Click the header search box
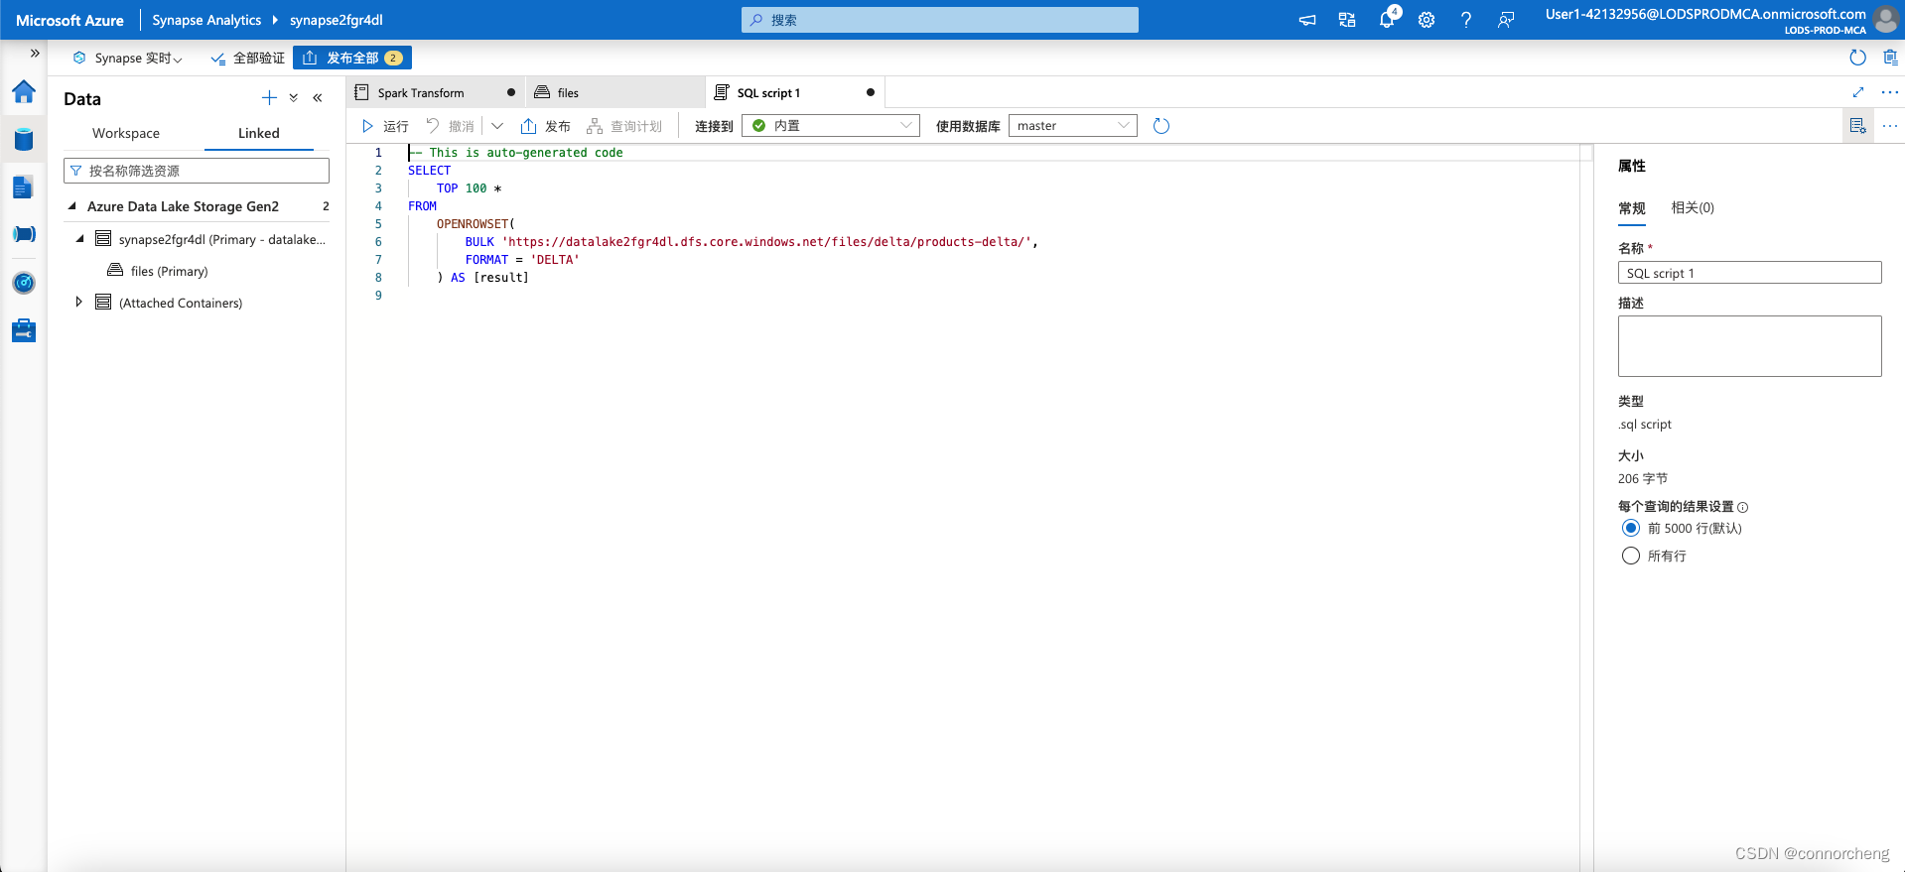 point(940,20)
